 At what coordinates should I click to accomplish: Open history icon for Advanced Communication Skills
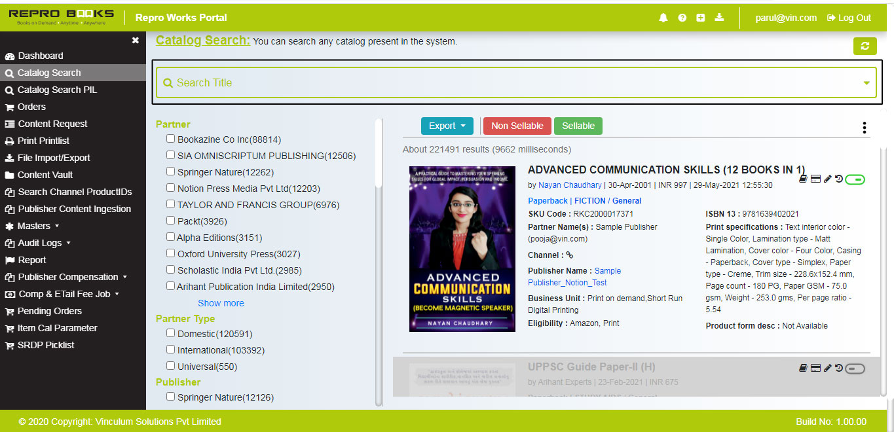[x=838, y=179]
